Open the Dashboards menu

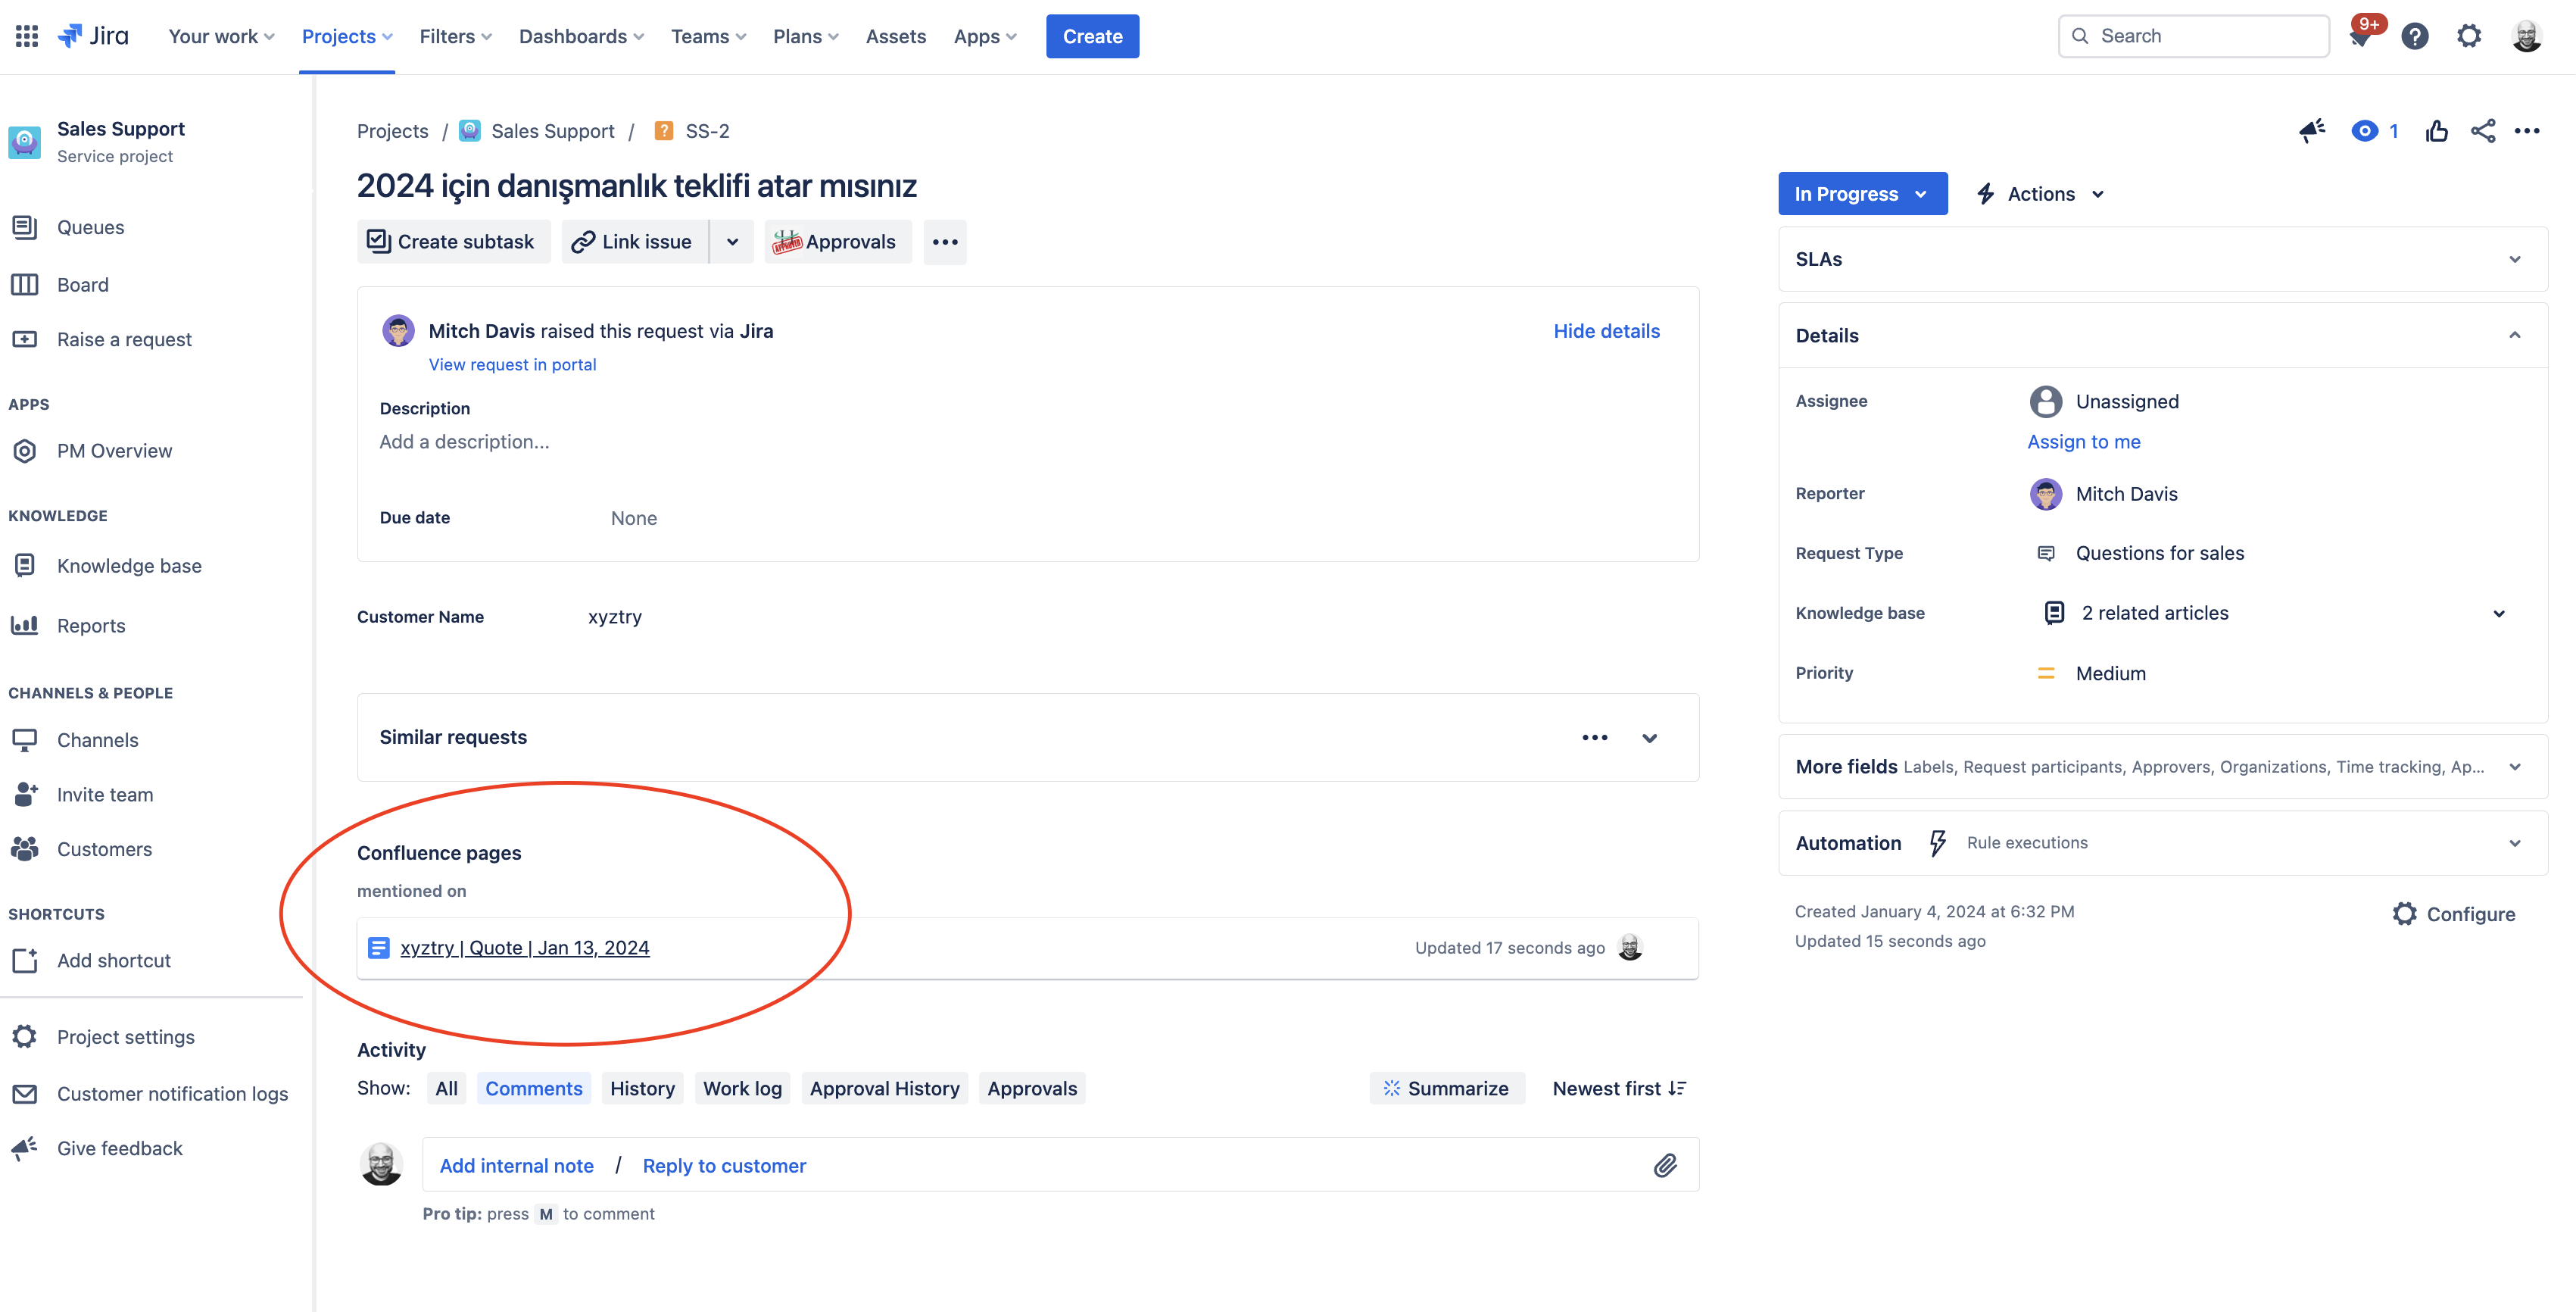[x=581, y=36]
